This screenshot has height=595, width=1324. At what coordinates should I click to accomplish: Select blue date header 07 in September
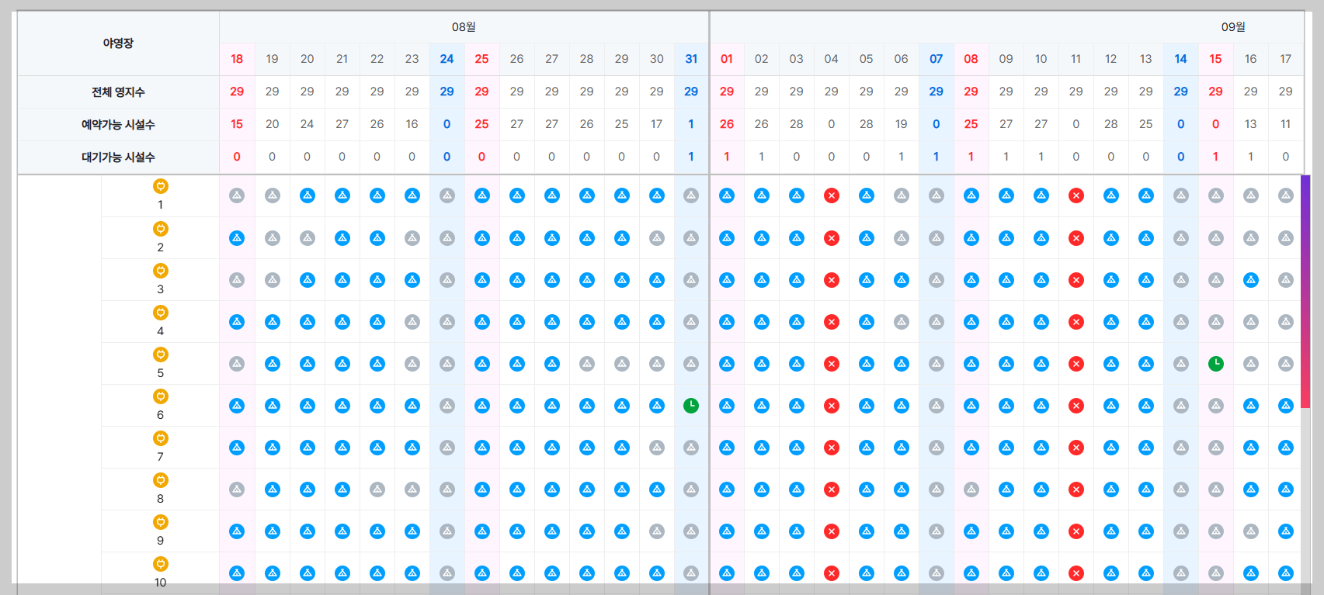click(937, 59)
